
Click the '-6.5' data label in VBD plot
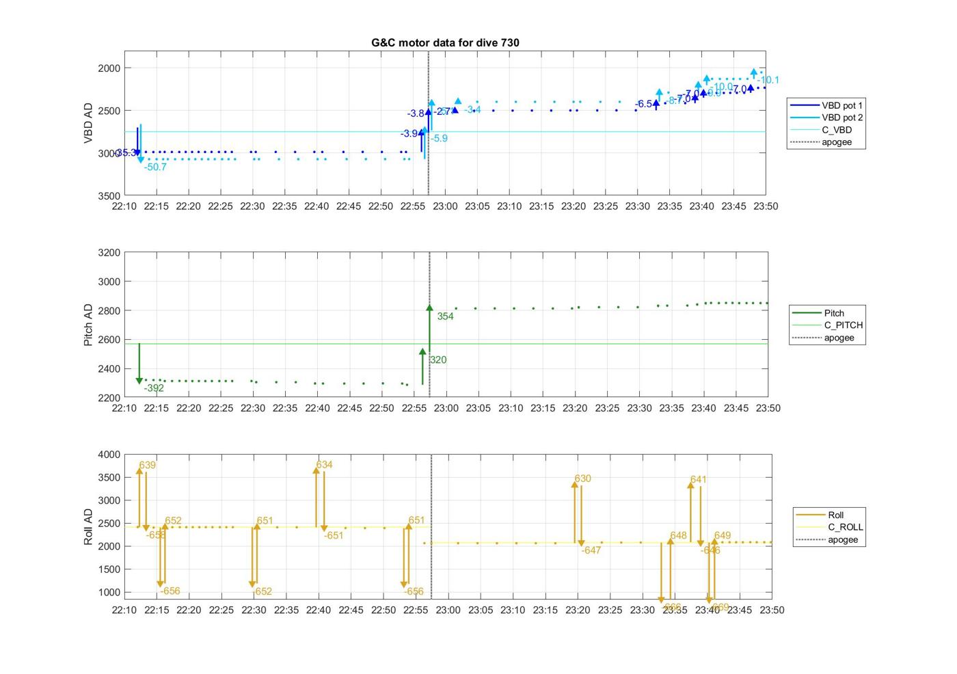click(x=643, y=104)
